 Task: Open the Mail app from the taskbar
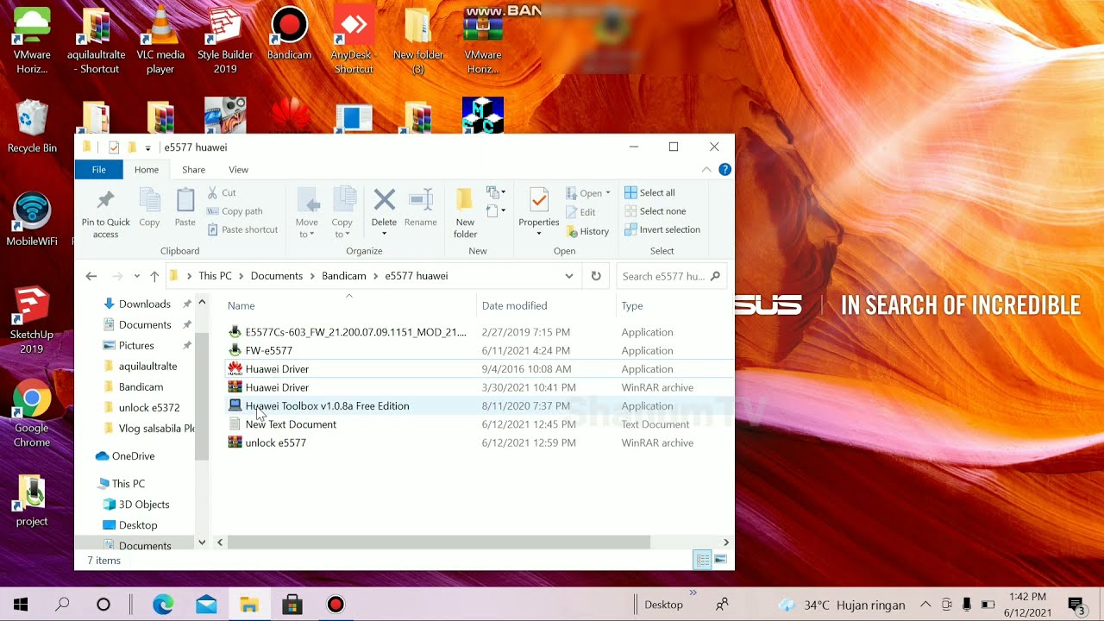click(x=206, y=605)
